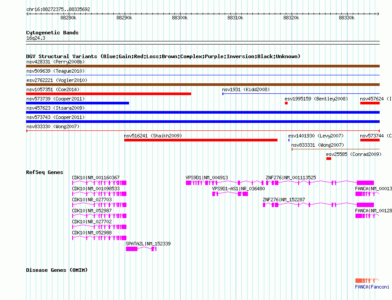Click the esv25585 (Conrad2009) label
The image size is (392, 300).
tap(354, 154)
